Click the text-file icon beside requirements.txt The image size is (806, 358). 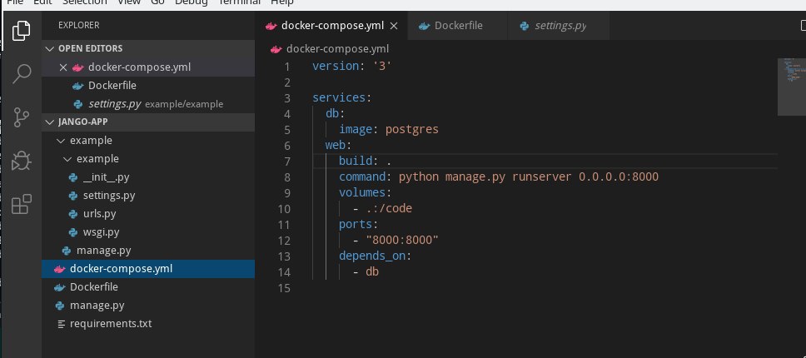61,324
